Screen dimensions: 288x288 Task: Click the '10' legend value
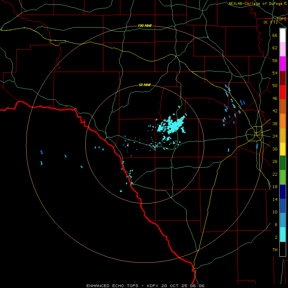click(275, 212)
